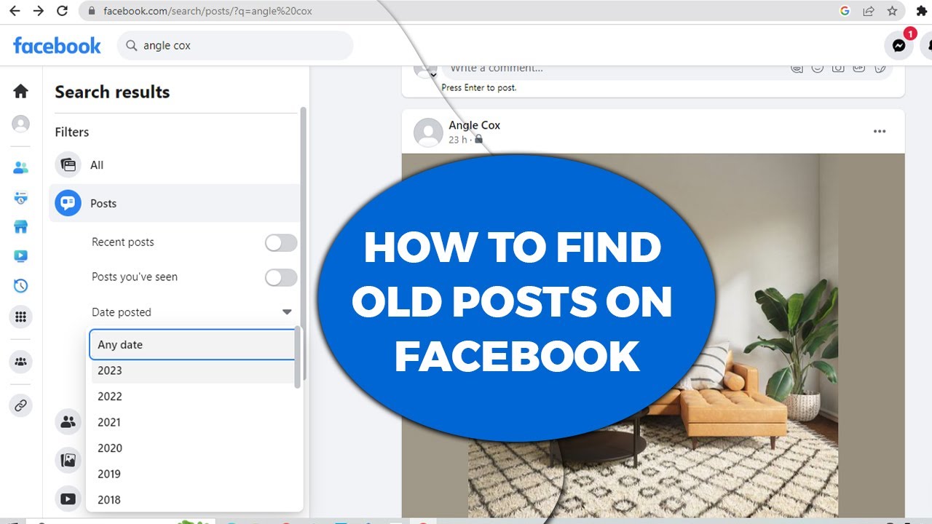Open Watch video in left sidebar
The width and height of the screenshot is (932, 524).
point(21,256)
